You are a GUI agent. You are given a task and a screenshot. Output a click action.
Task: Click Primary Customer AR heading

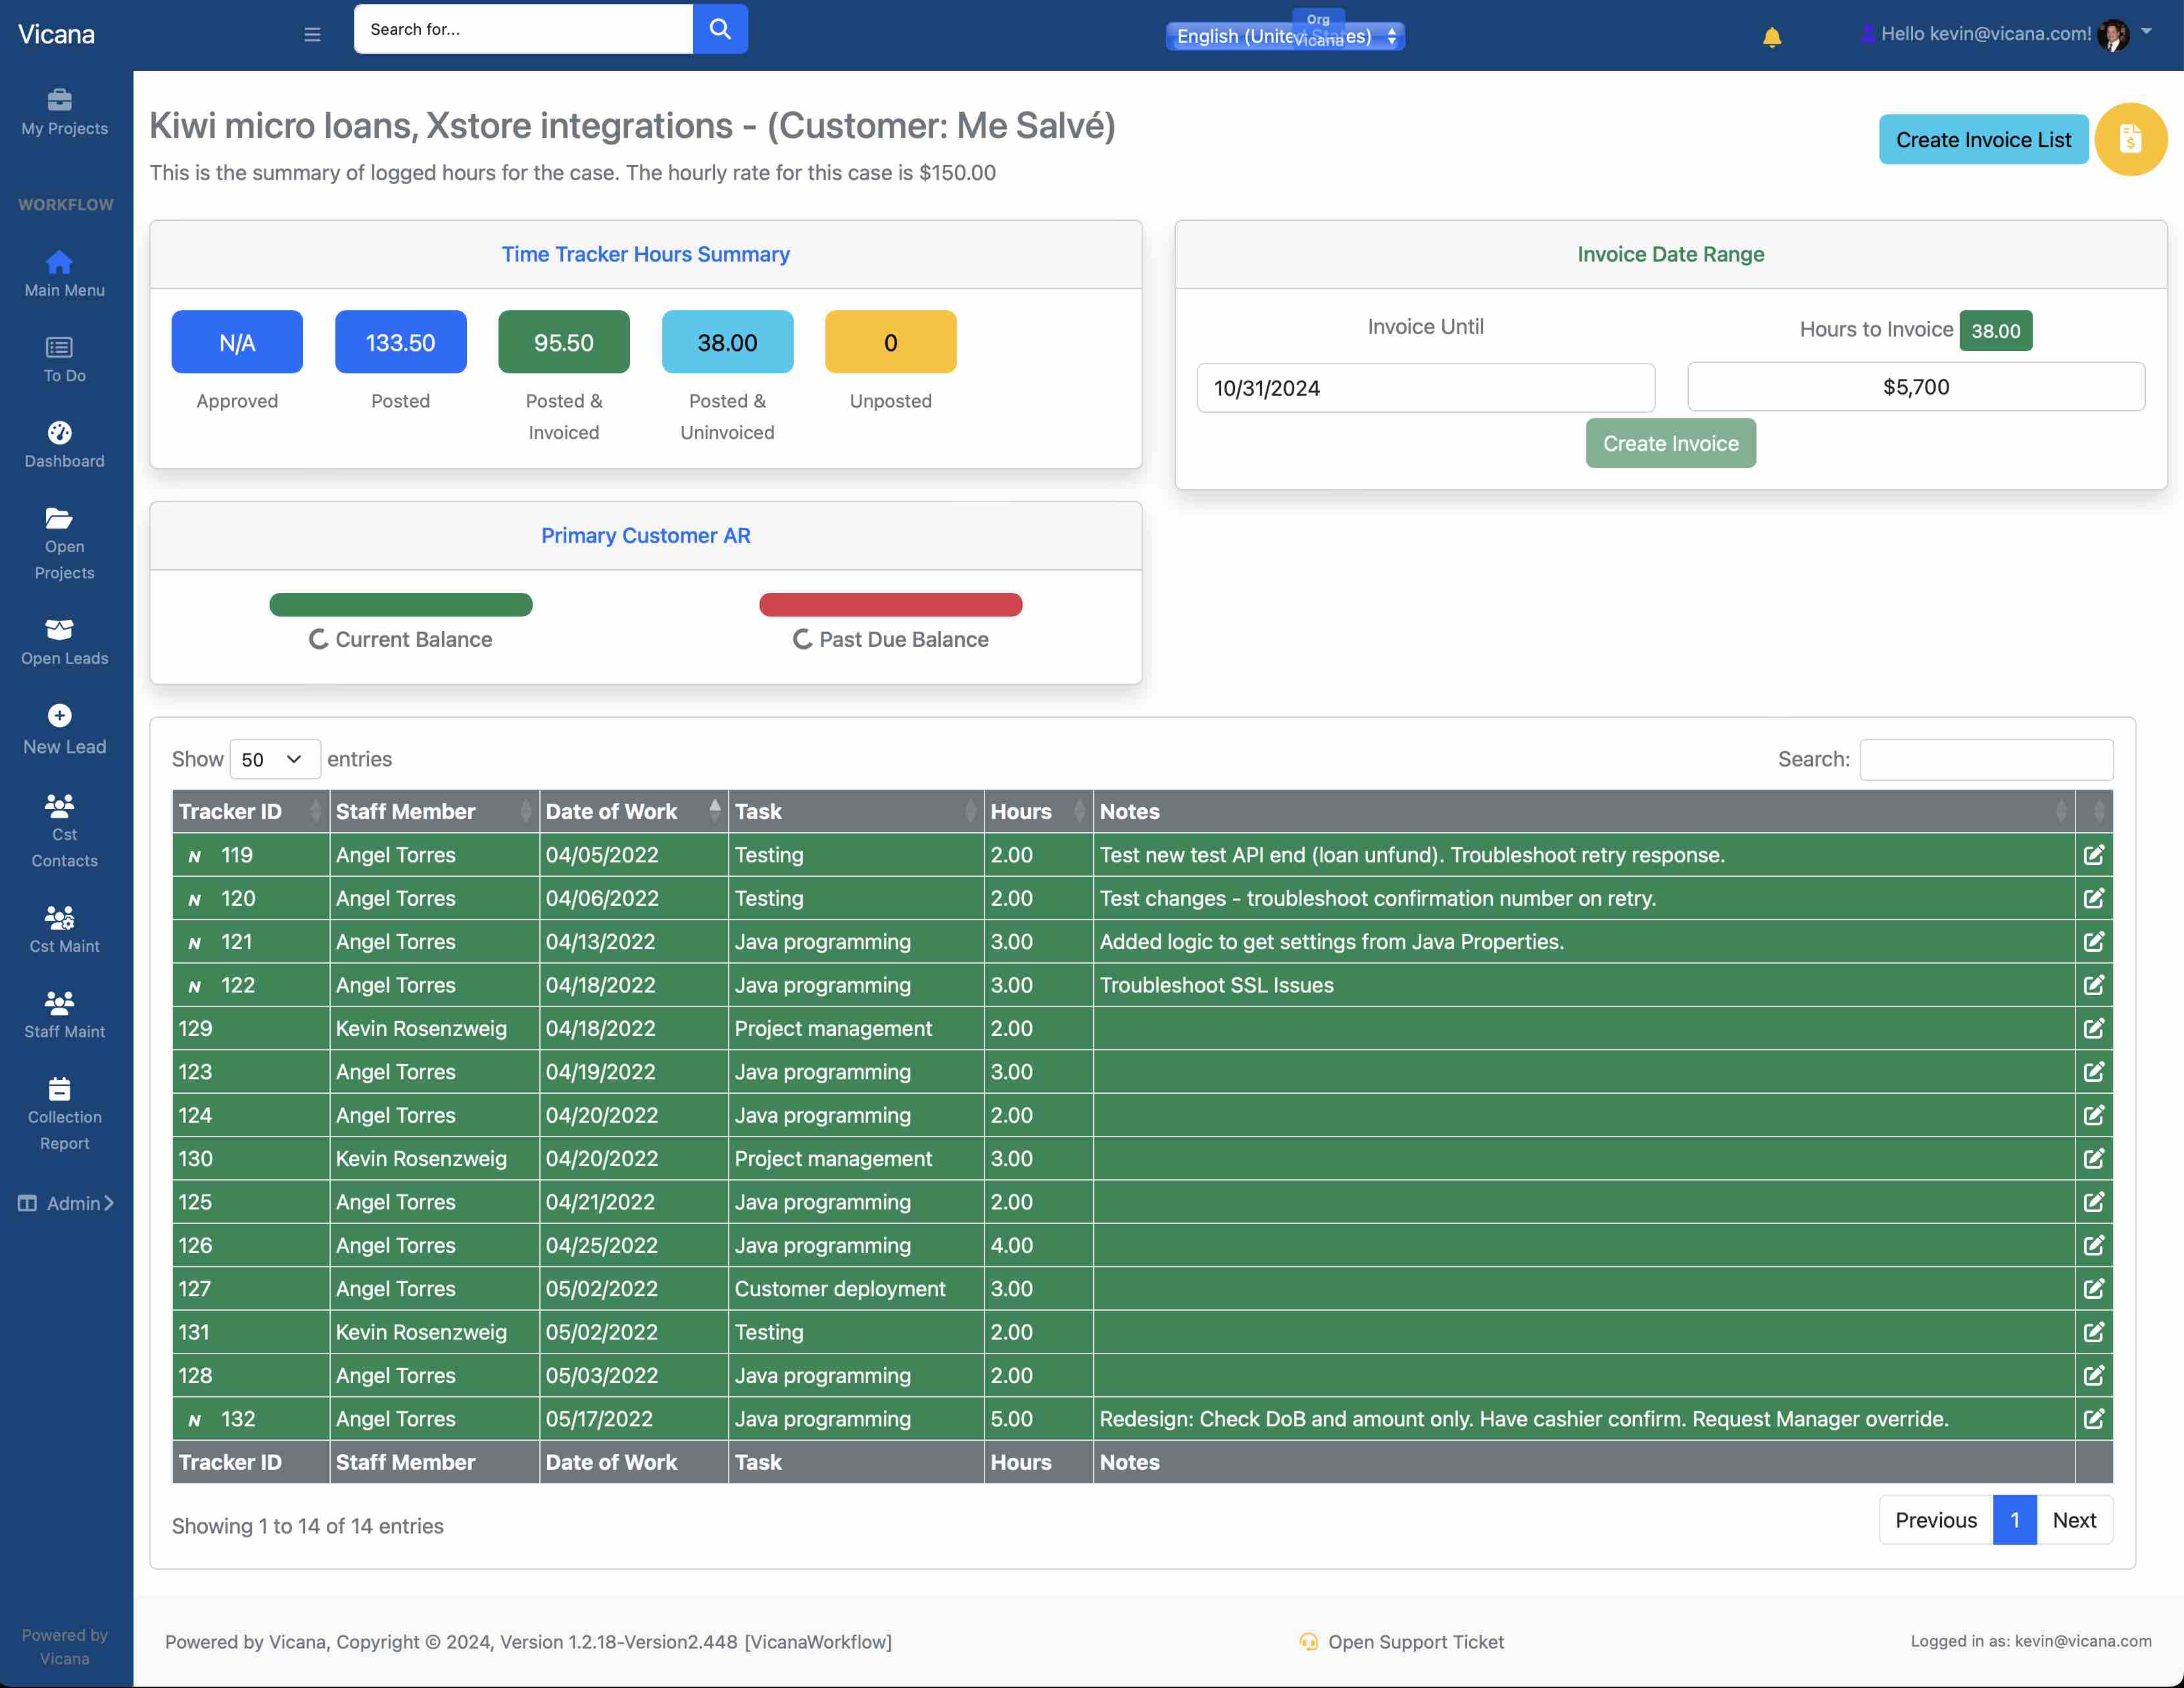pyautogui.click(x=646, y=536)
